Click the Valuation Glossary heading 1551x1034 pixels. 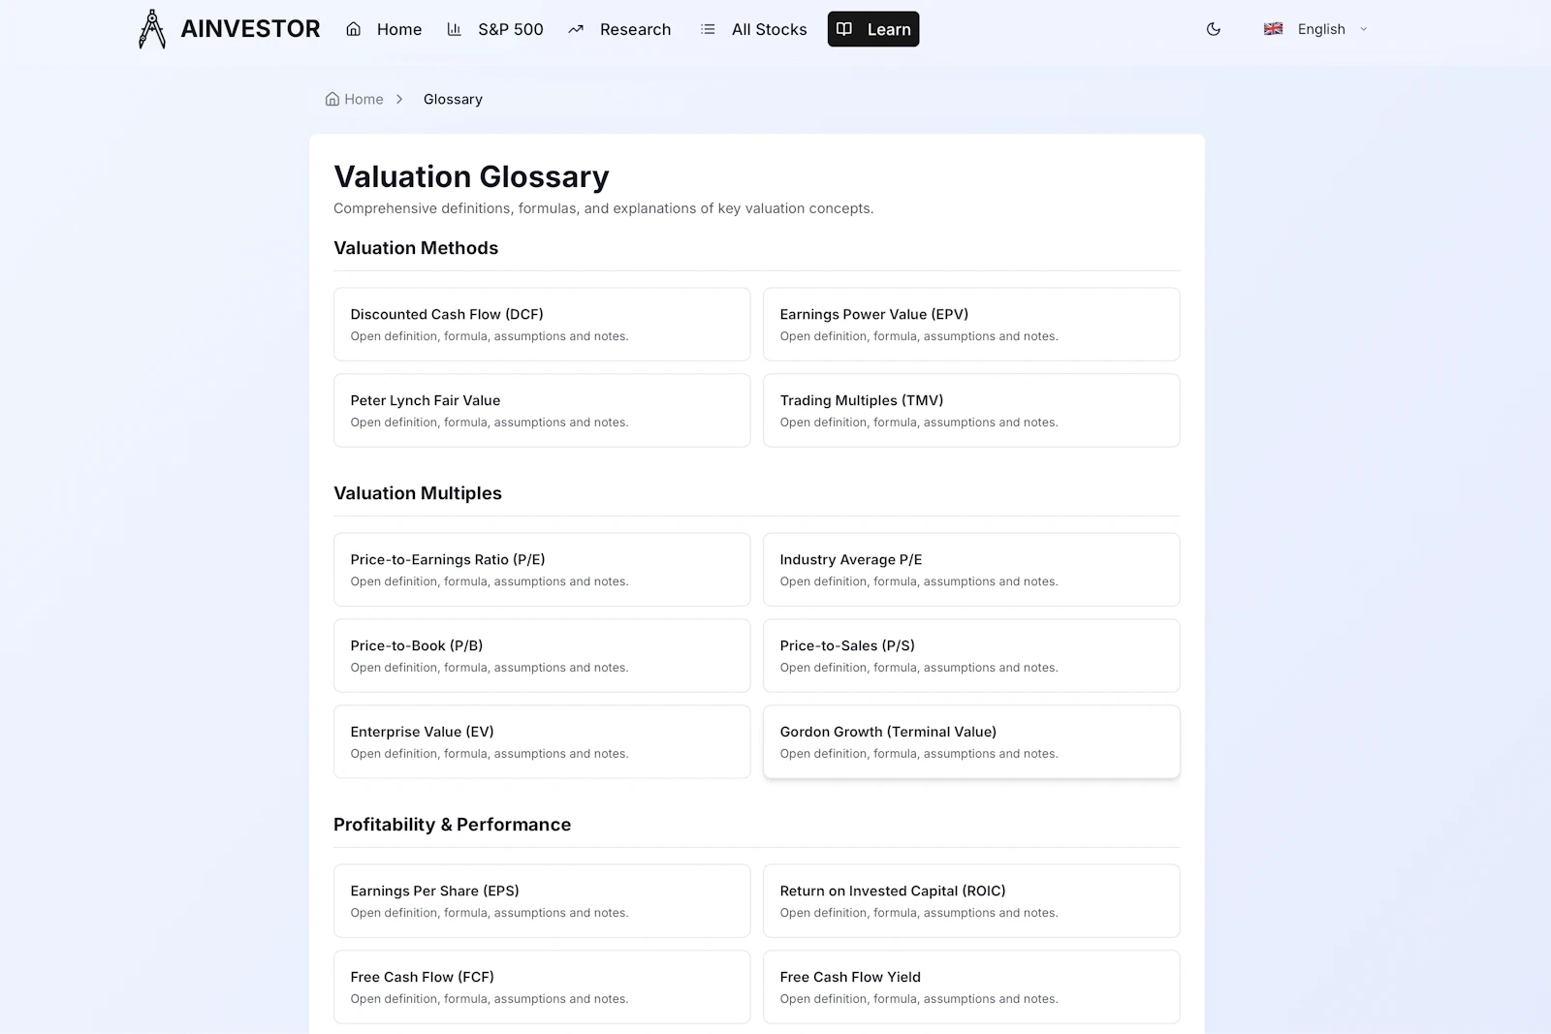click(471, 176)
